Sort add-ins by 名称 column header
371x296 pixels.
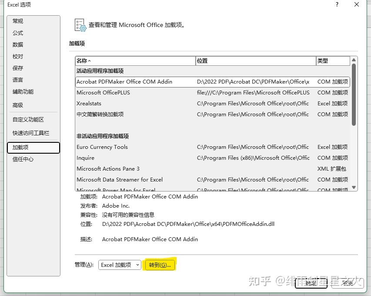(x=135, y=61)
